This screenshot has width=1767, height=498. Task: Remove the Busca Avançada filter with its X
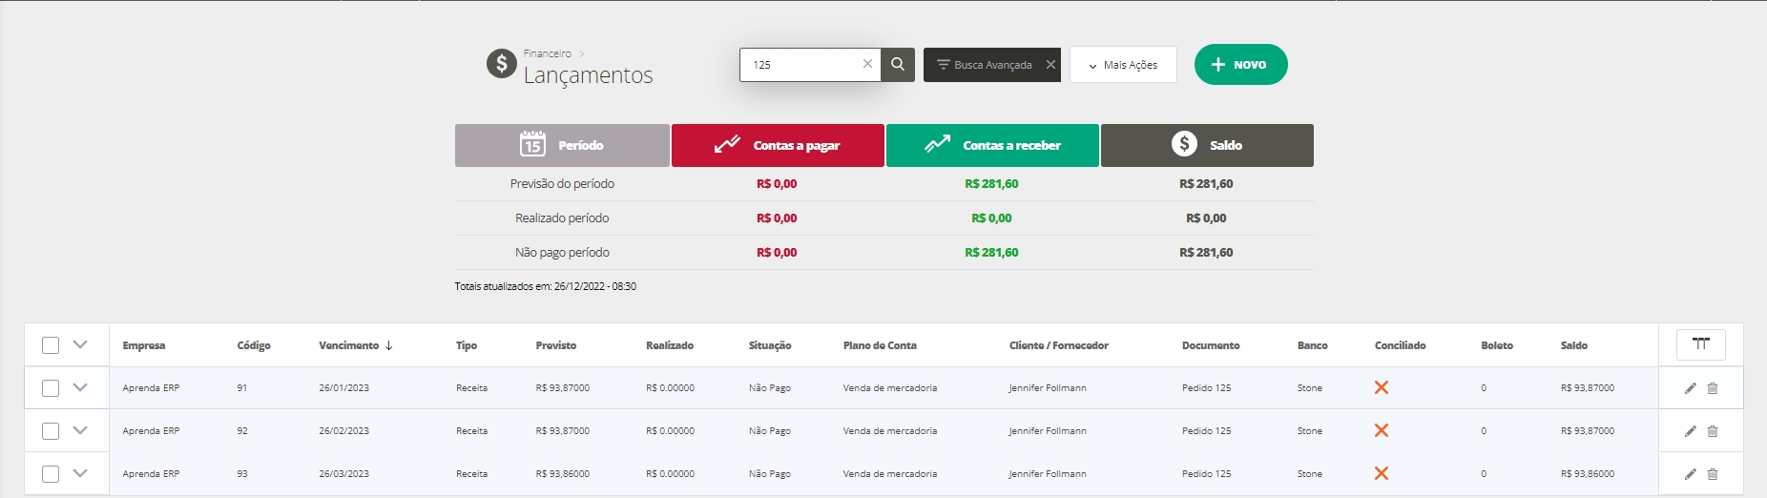click(x=1050, y=65)
